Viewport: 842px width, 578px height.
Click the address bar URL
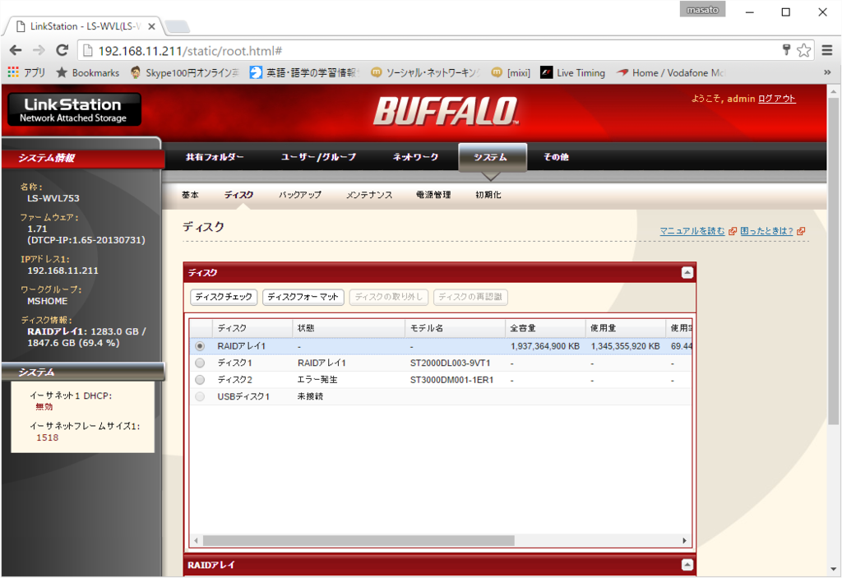pos(190,51)
